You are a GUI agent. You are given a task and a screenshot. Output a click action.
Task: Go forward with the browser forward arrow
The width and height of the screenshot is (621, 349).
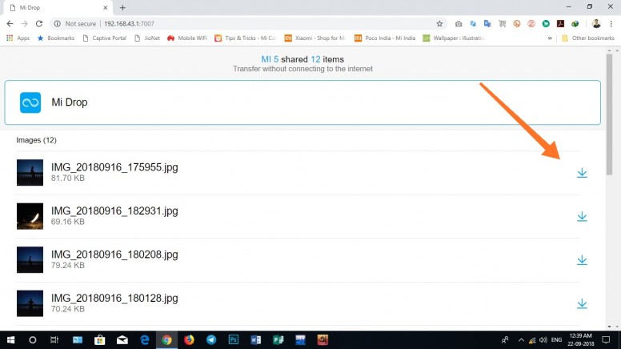24,24
